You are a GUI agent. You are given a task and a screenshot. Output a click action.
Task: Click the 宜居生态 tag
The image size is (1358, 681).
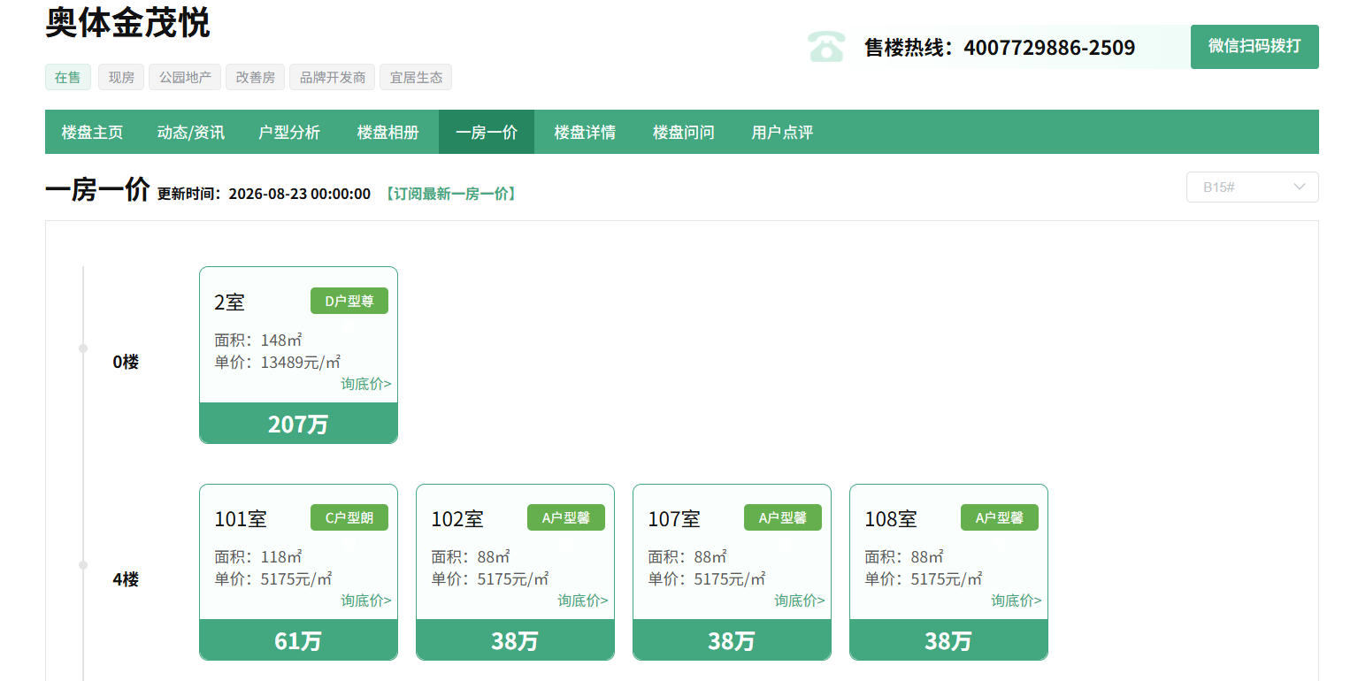[x=416, y=77]
